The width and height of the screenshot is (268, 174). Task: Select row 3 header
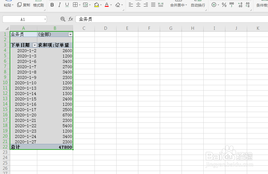(x=5, y=45)
